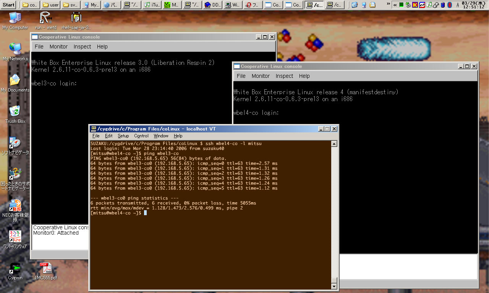Launch the run - inetd shortcut

[x=45, y=18]
